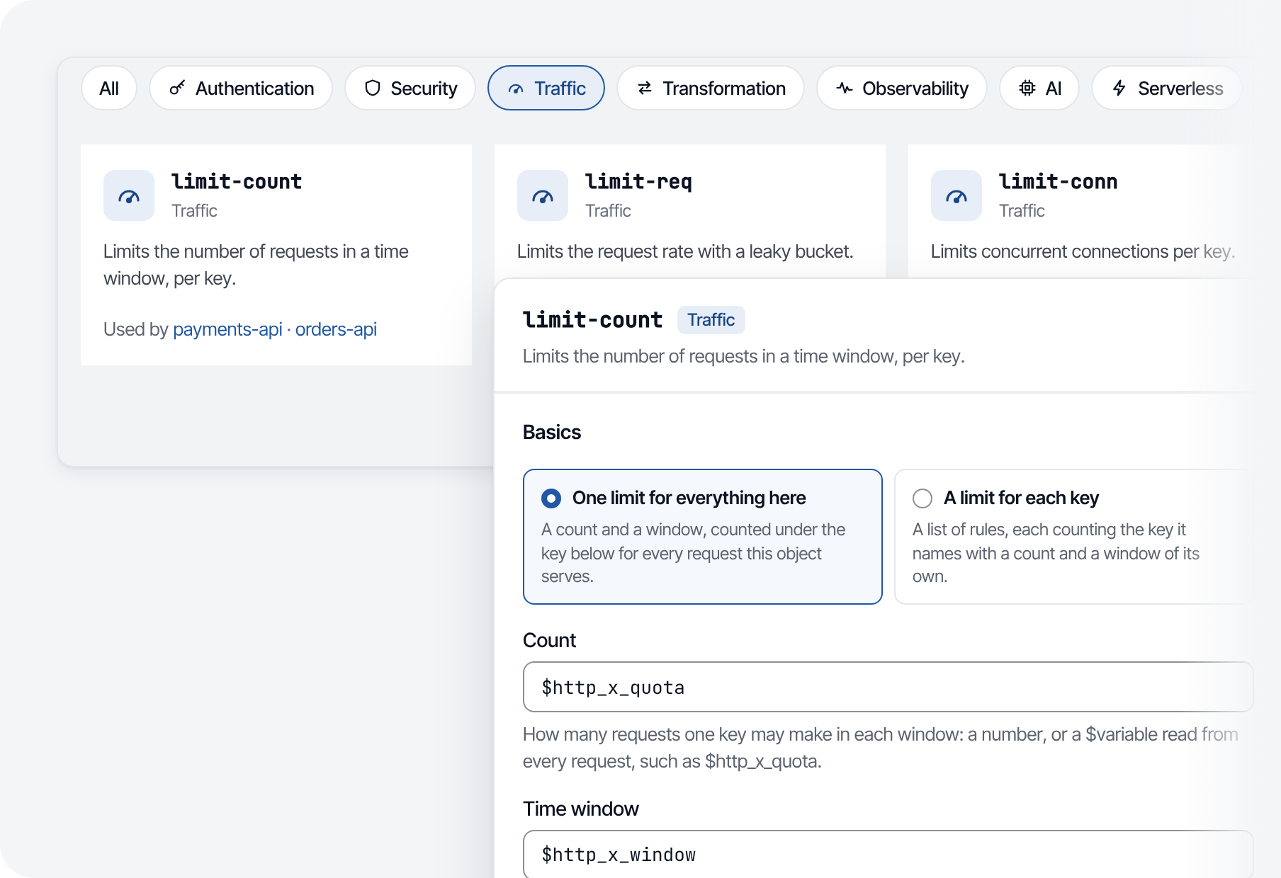Click the lightning icon in the Serverless tab
The image size is (1281, 878).
click(1119, 88)
